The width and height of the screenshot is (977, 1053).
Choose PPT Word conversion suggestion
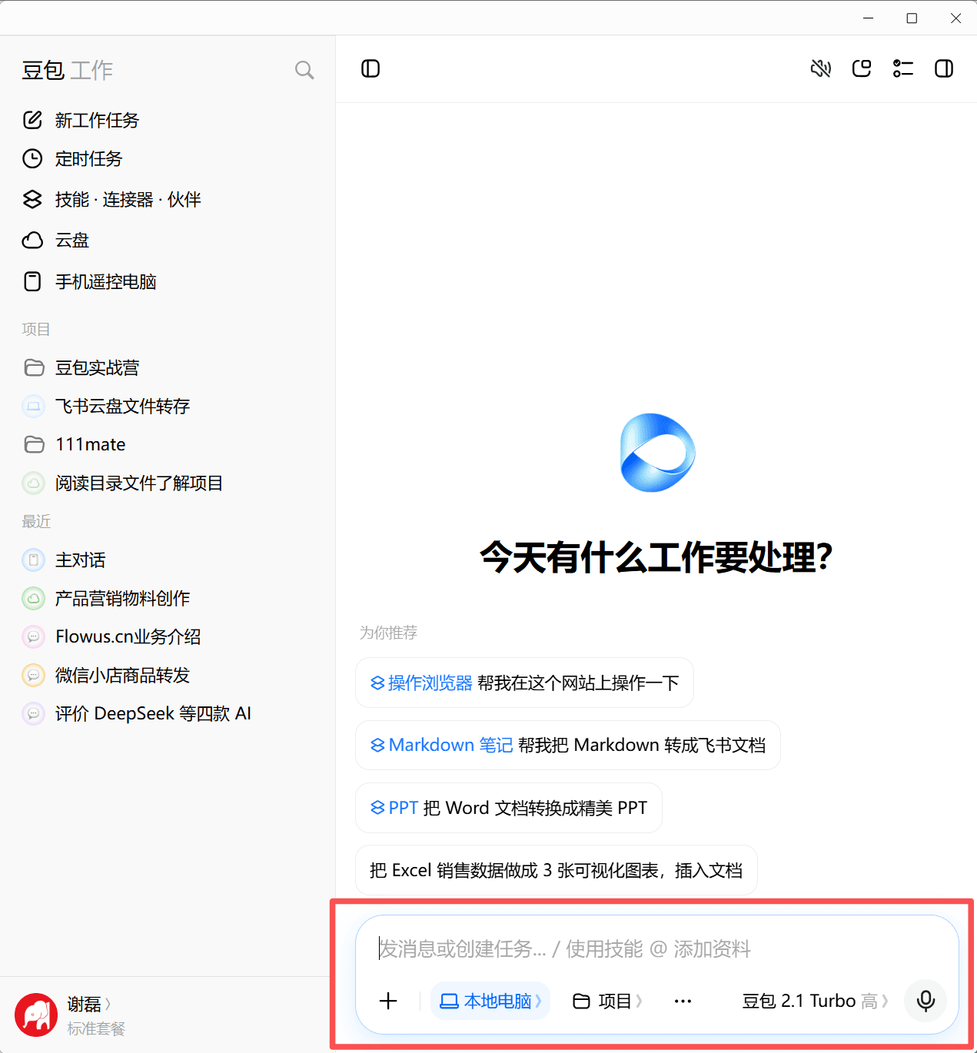(x=509, y=808)
